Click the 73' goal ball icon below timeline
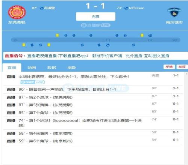The image size is (188, 165). click(x=108, y=45)
